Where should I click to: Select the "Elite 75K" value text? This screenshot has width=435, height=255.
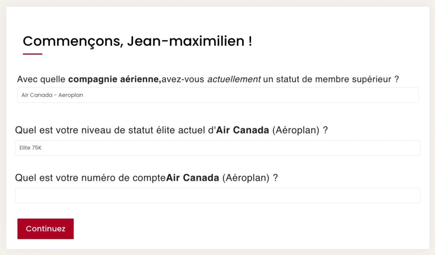click(x=30, y=148)
